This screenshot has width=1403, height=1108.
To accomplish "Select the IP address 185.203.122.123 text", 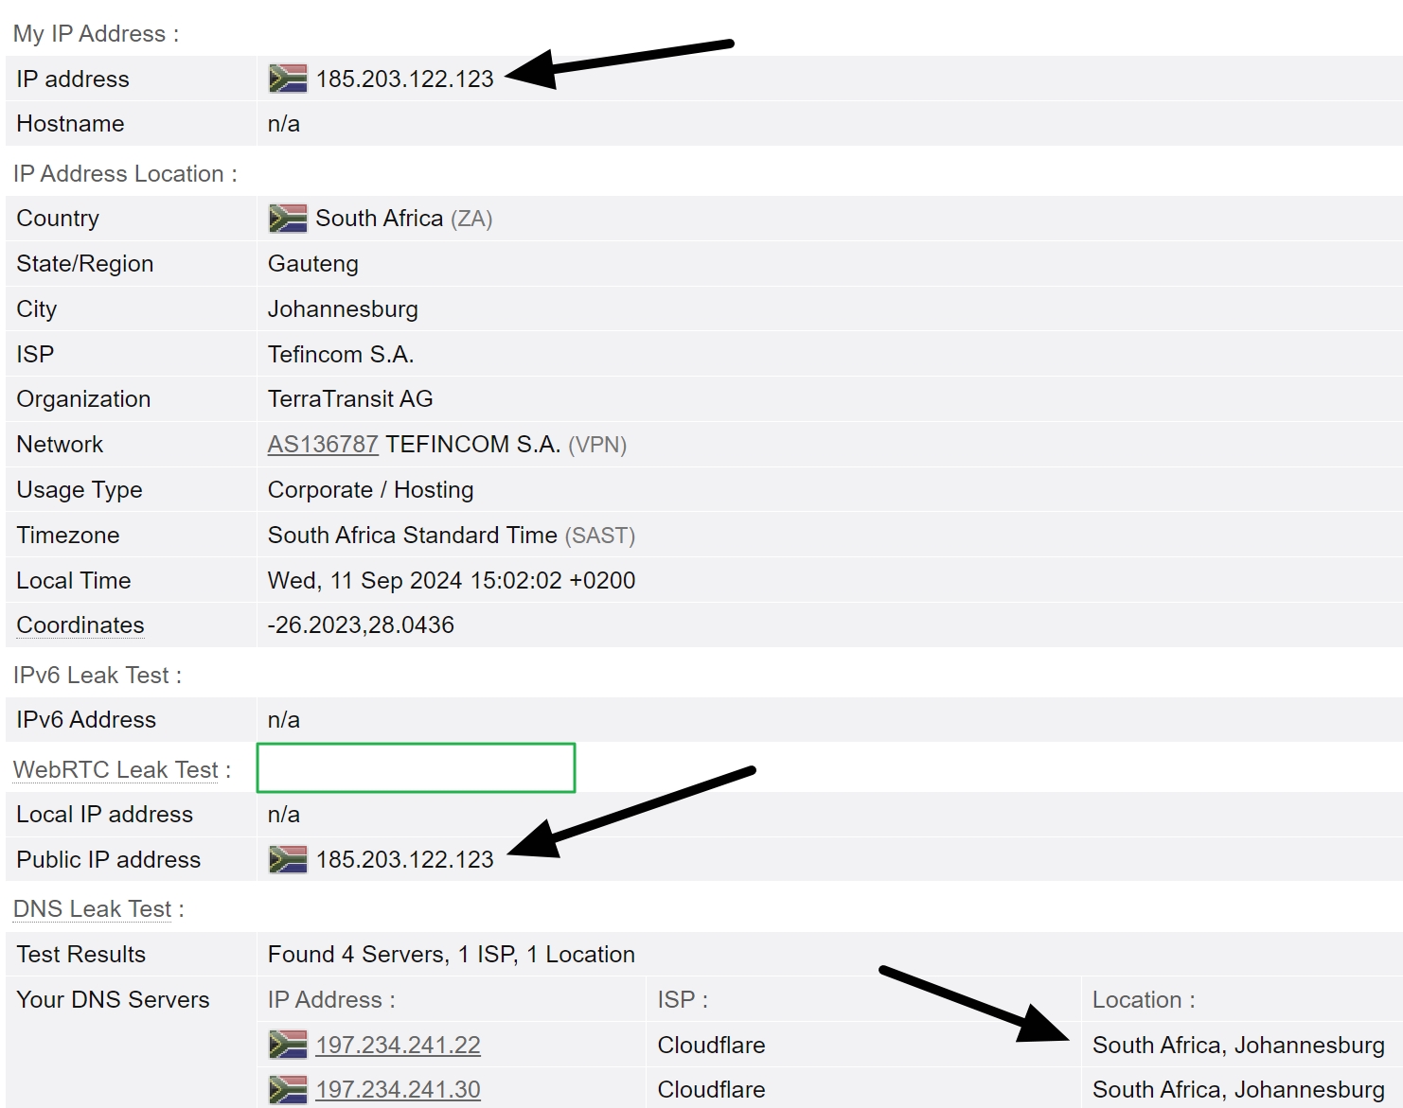I will 405,79.
